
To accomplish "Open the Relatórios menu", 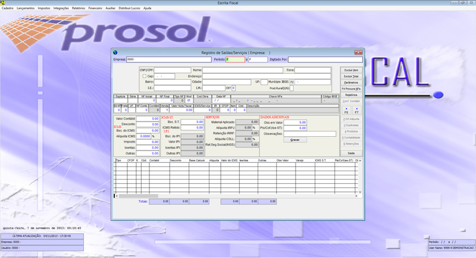I will [79, 8].
